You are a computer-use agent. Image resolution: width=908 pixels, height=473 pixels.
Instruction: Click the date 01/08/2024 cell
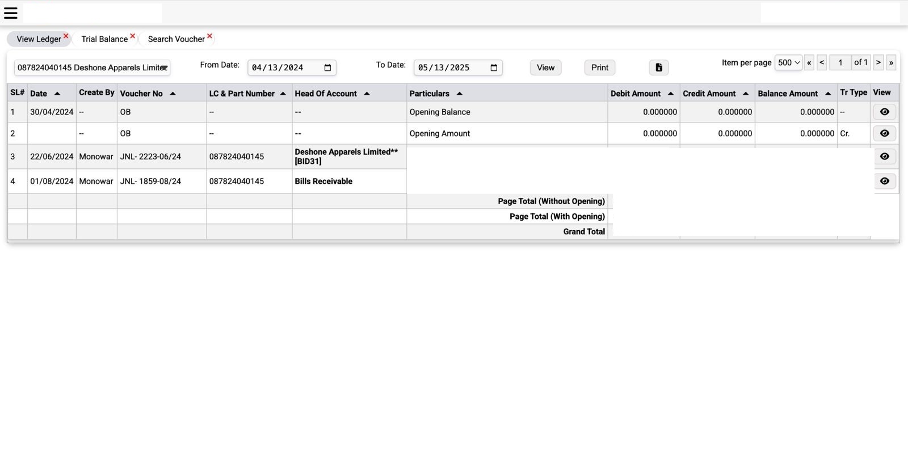coord(52,181)
